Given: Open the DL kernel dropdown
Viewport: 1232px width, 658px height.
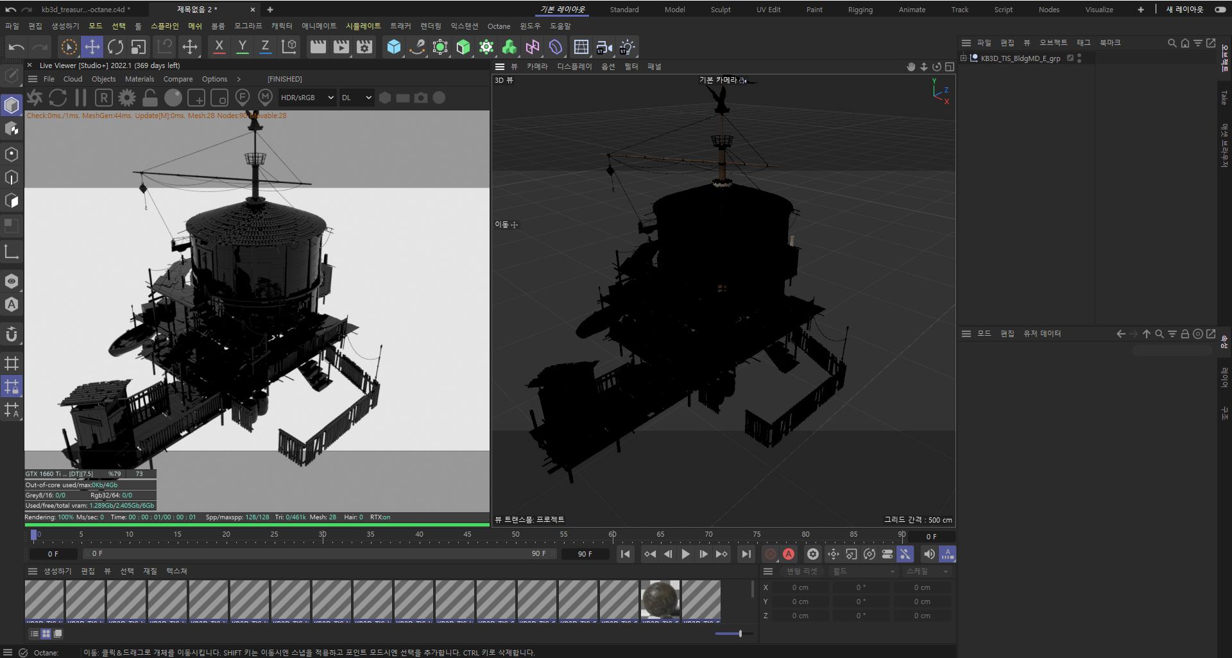Looking at the screenshot, I should tap(356, 98).
